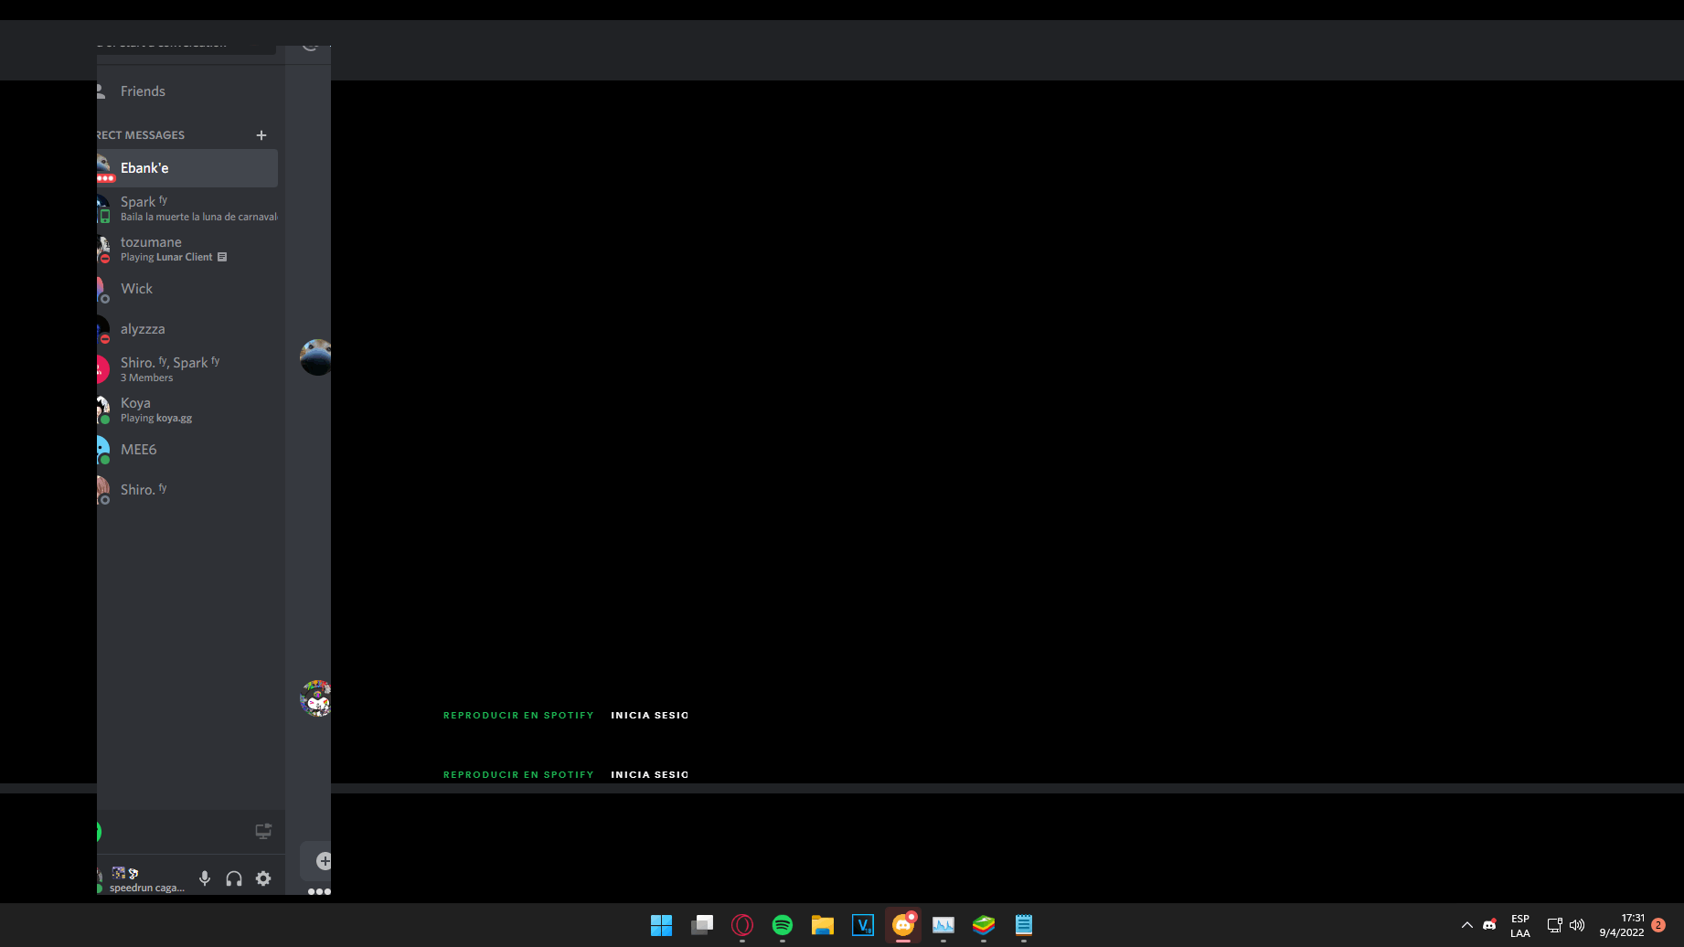Click the round plus button beside the user panel
Image resolution: width=1684 pixels, height=947 pixels.
coord(324,861)
